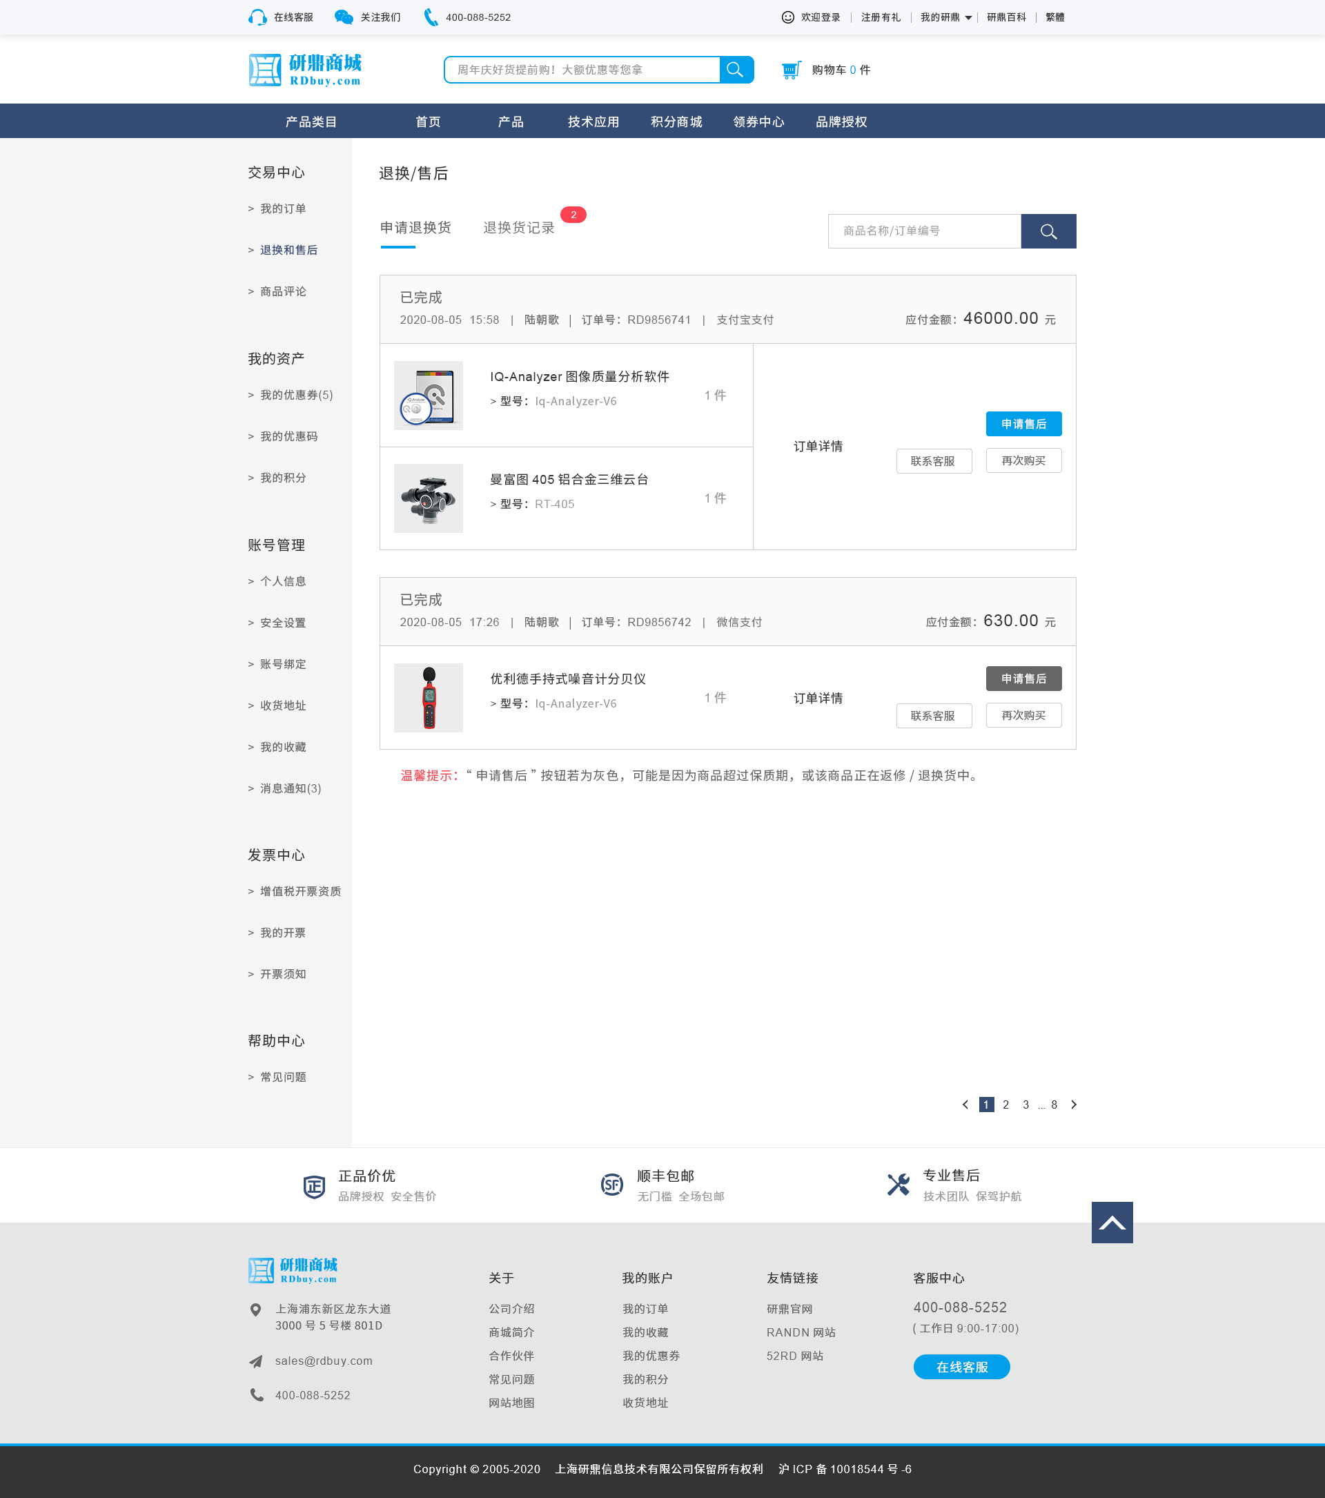Open 积分商城 in the navigation bar
Image resolution: width=1325 pixels, height=1498 pixels.
[676, 121]
